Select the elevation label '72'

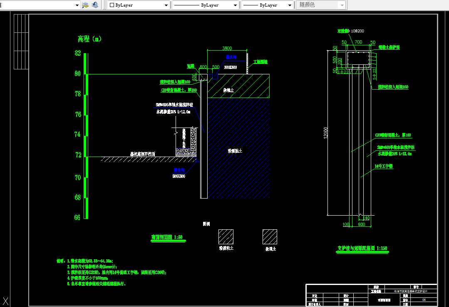[78, 155]
